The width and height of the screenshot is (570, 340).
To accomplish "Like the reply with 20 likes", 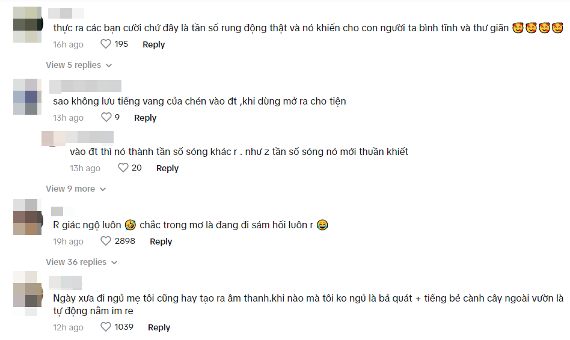I will (123, 168).
